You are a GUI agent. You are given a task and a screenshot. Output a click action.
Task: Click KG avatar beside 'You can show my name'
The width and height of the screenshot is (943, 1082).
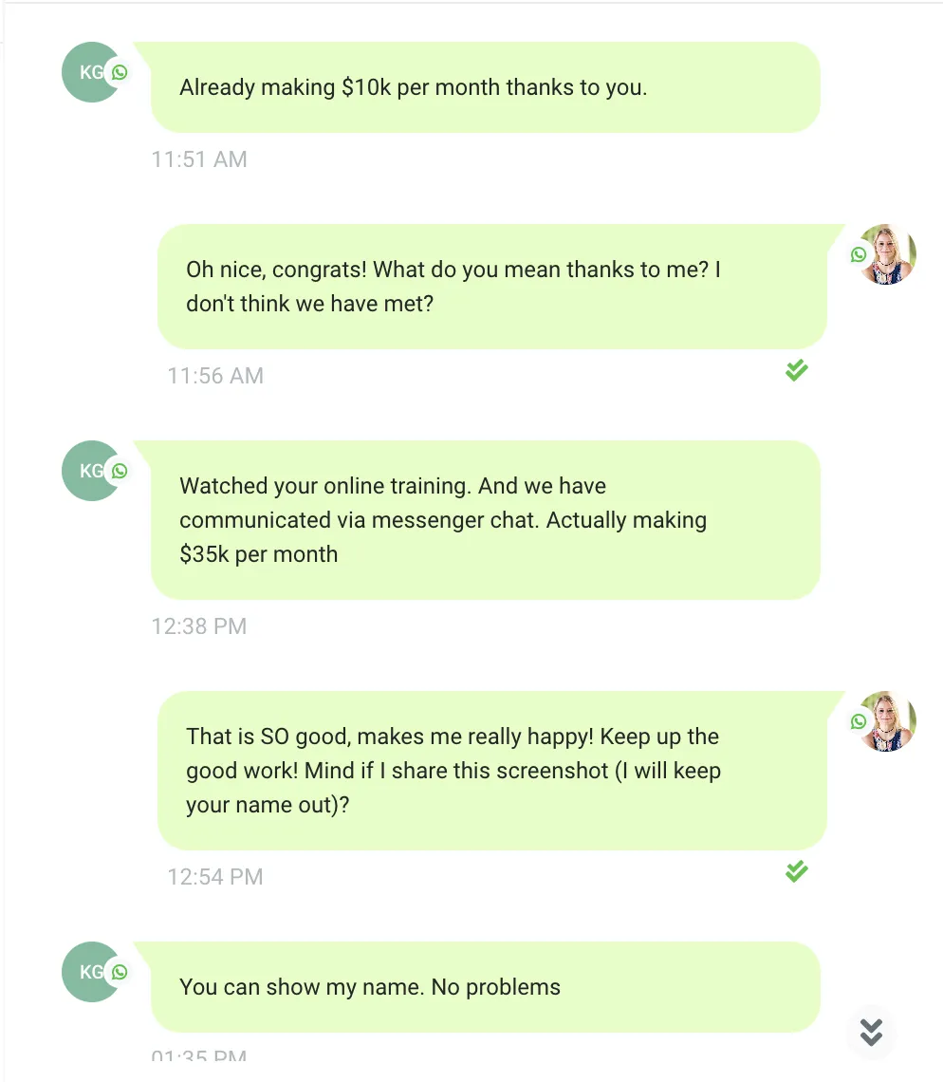(x=86, y=972)
